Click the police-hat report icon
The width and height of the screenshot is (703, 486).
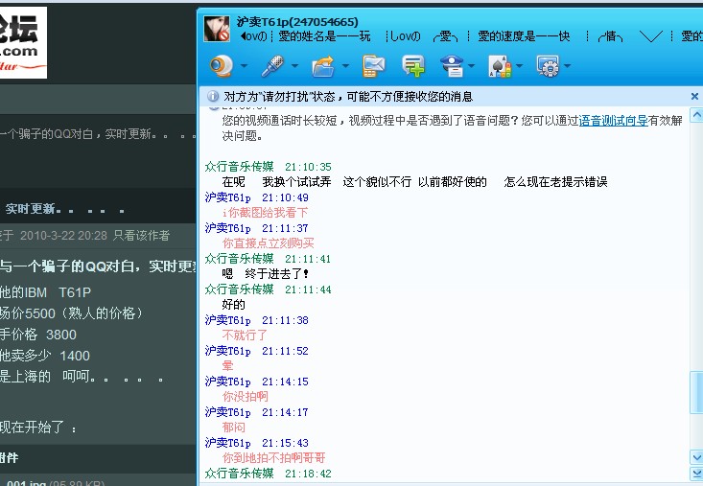(x=451, y=66)
